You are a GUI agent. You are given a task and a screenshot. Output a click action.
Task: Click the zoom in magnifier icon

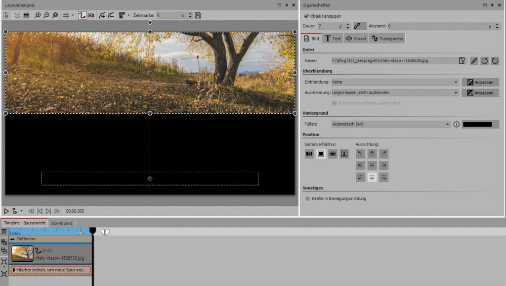(x=38, y=15)
